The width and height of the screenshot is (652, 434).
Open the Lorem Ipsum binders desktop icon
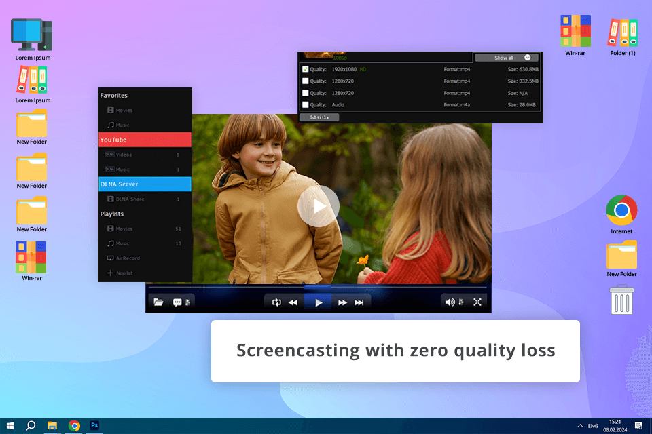(x=32, y=85)
